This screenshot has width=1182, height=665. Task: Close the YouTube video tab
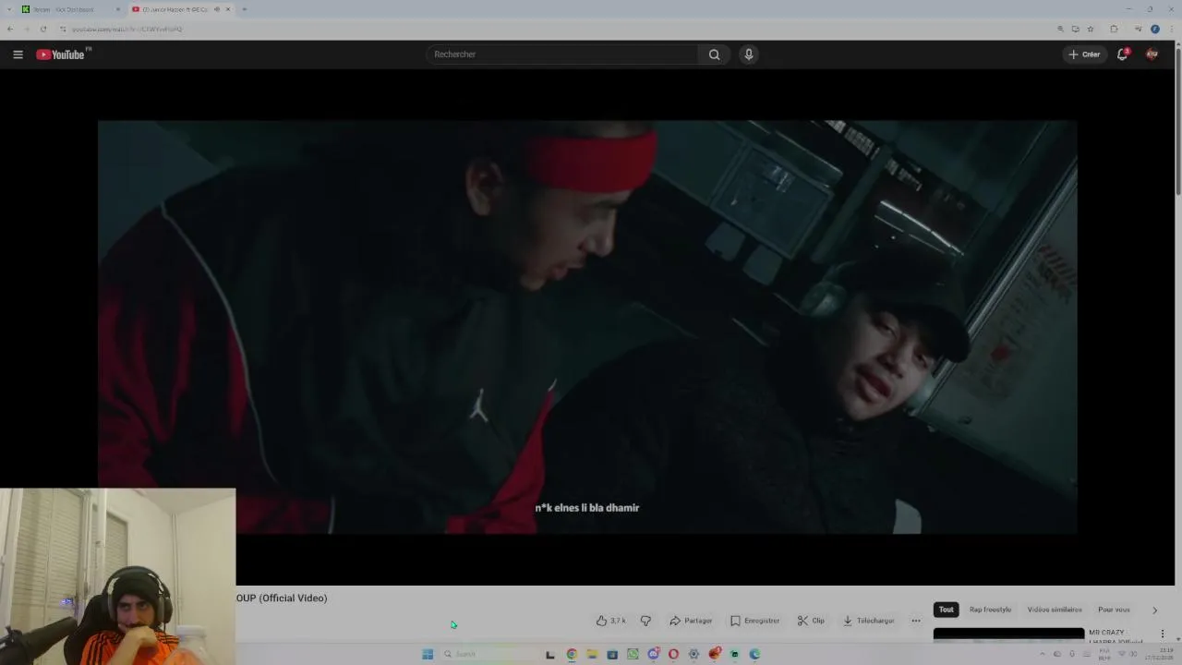[228, 9]
